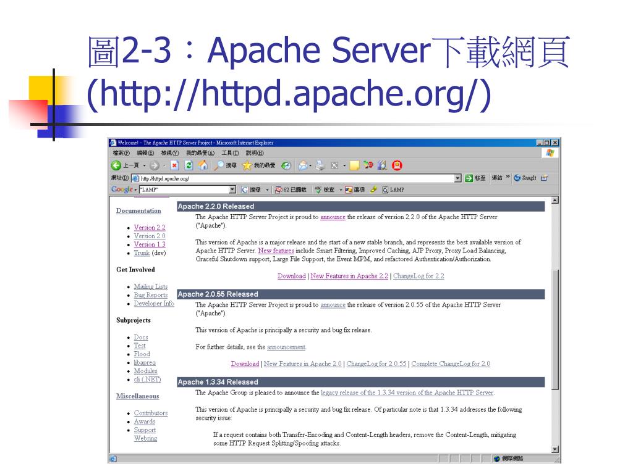Click the Research book toolbar icon
The image size is (633, 474).
coord(382,165)
